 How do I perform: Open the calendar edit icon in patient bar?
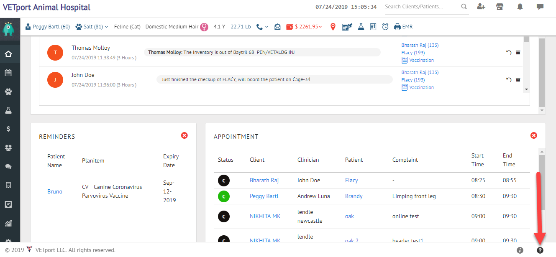[x=347, y=27]
